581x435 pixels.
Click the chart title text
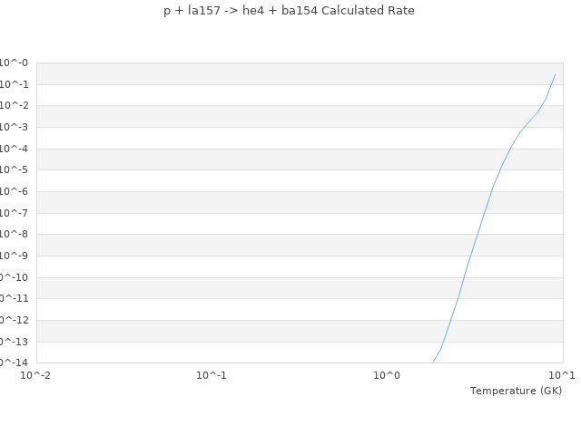coord(289,11)
